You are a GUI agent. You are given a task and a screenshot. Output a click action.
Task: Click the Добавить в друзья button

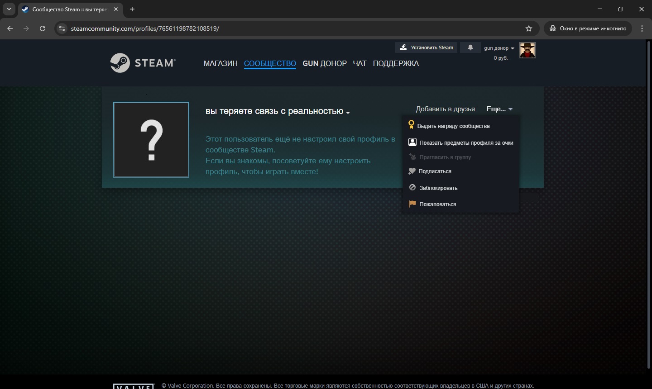(445, 109)
